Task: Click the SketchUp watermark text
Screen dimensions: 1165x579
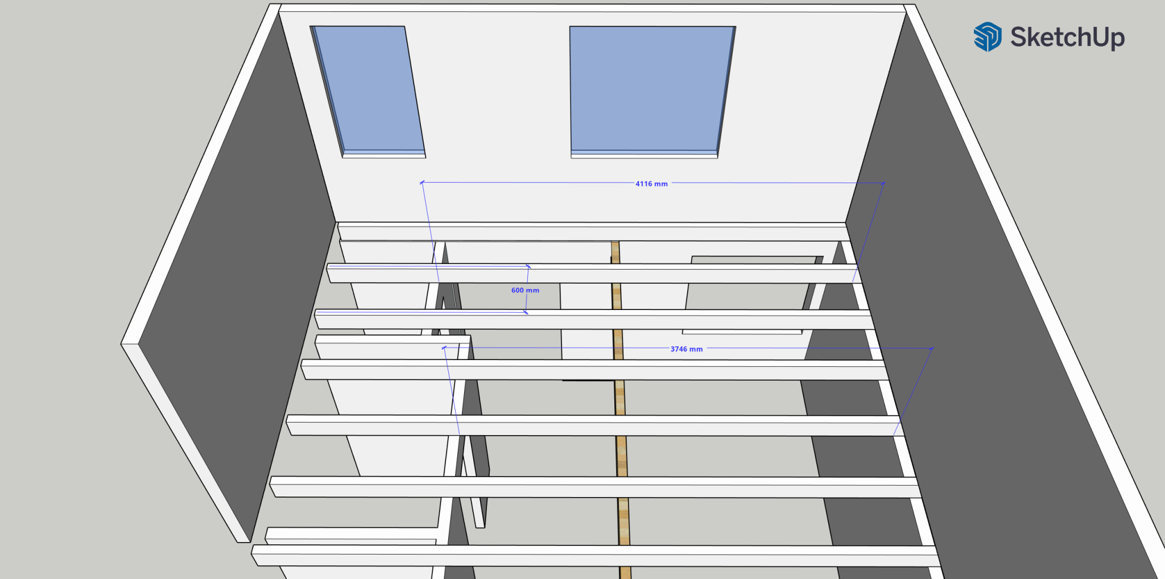Action: [1067, 38]
